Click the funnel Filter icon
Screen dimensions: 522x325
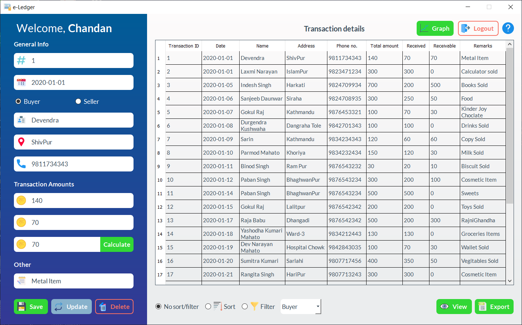(254, 306)
